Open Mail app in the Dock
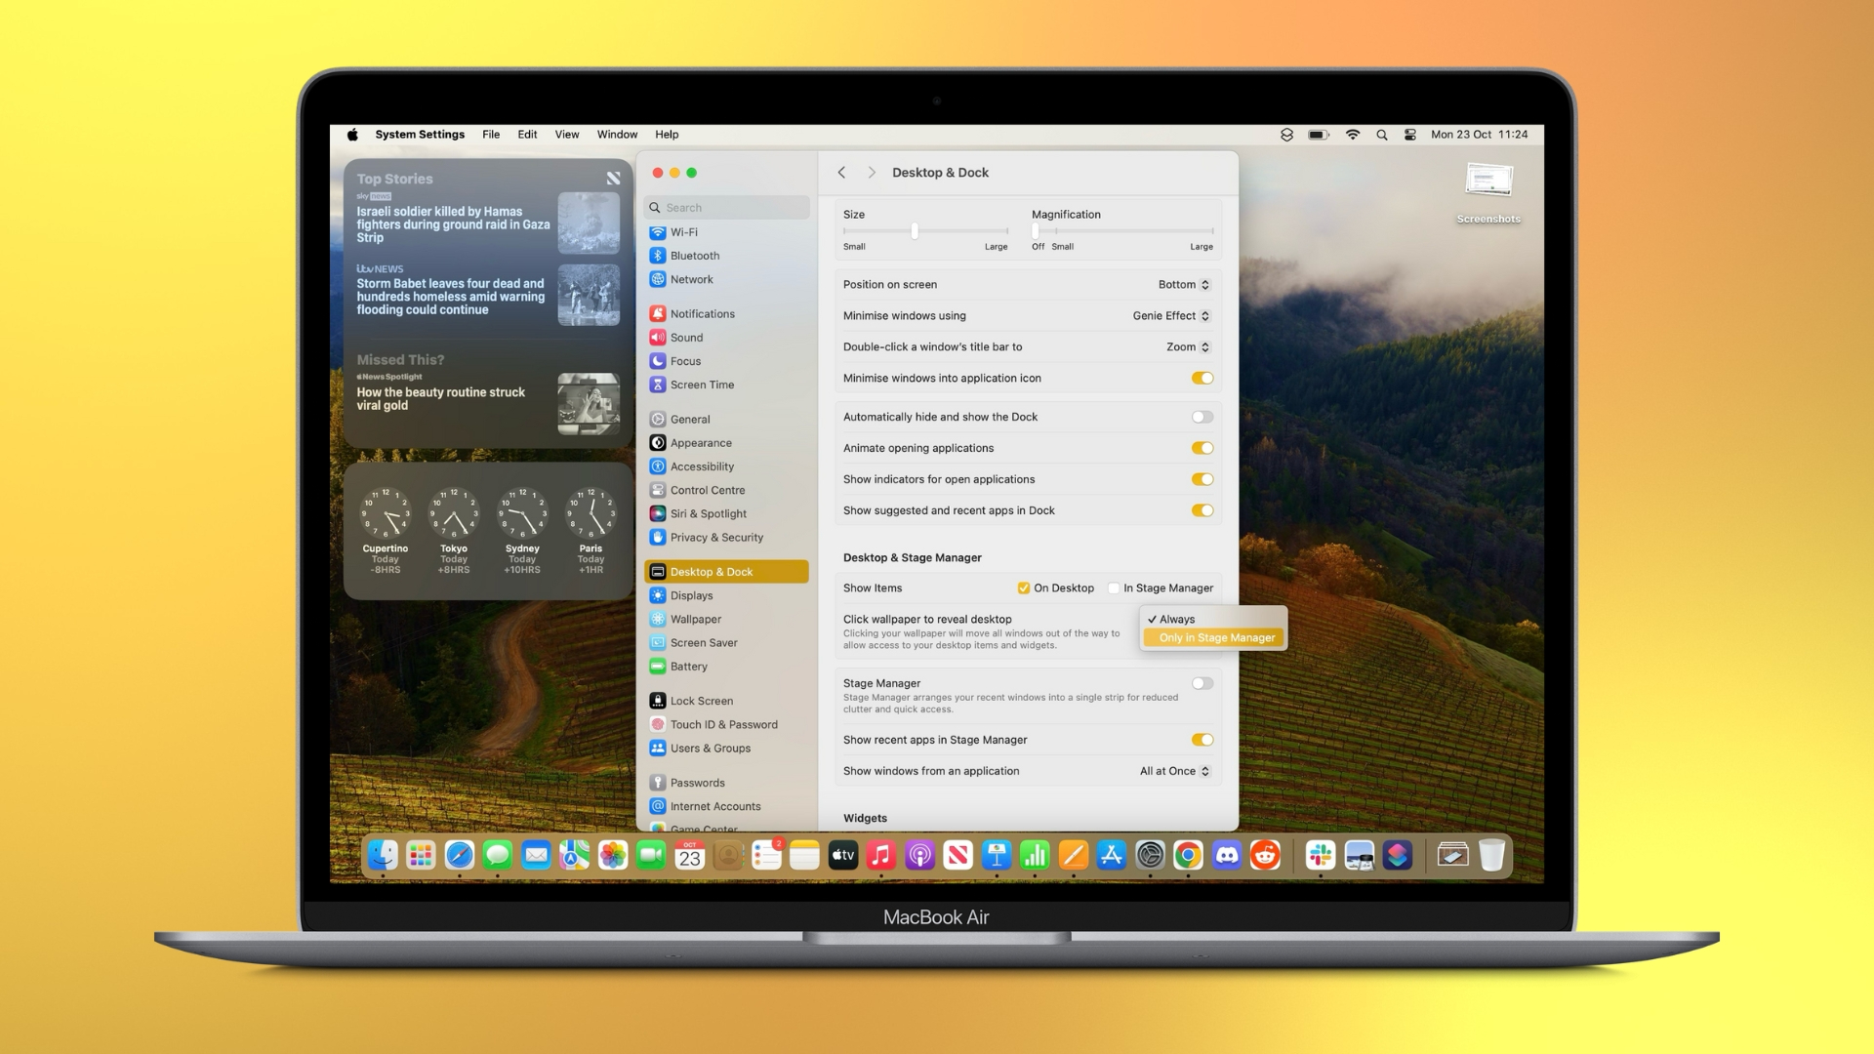The width and height of the screenshot is (1874, 1054). tap(536, 856)
